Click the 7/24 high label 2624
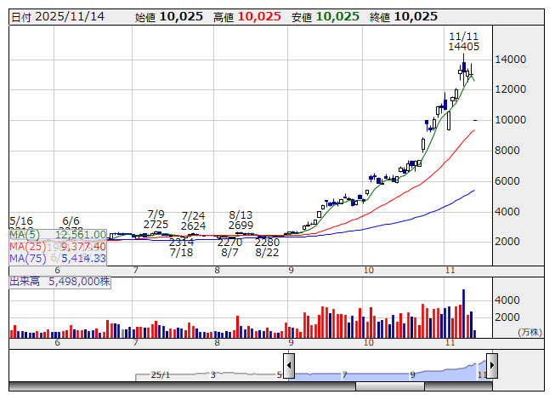This screenshot has height=400, width=555. click(x=193, y=225)
